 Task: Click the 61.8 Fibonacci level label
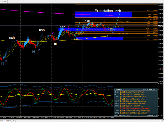point(147,28)
